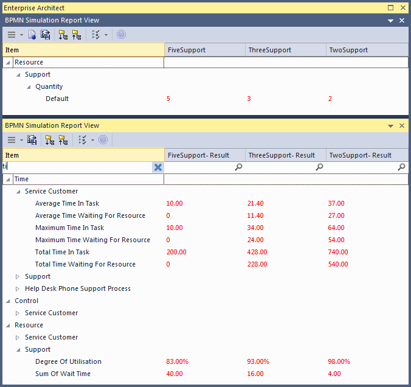Click expand-all tree icon in upper toolbar
411x387 pixels.
63,35
